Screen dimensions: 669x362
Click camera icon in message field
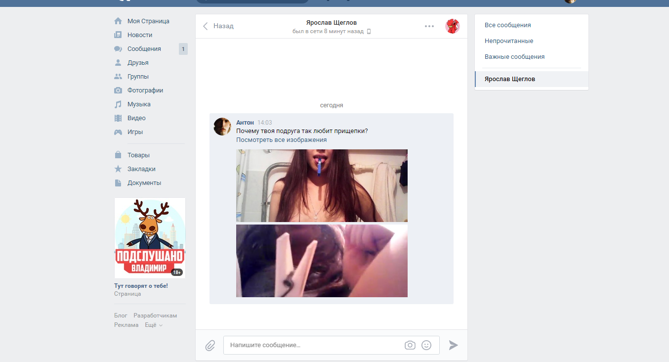click(410, 345)
